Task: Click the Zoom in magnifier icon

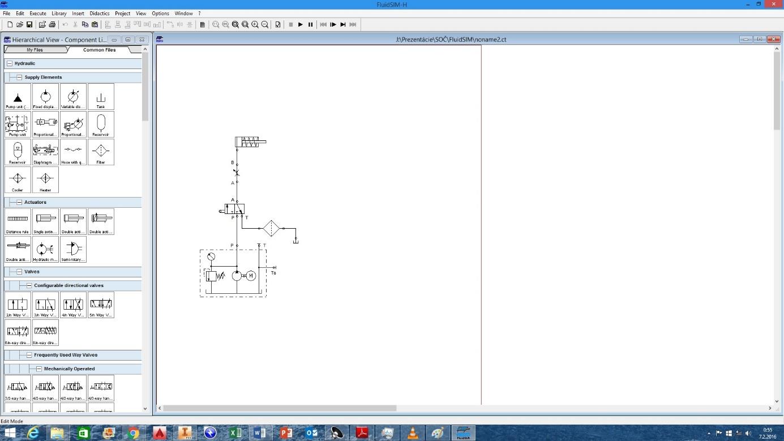Action: pyautogui.click(x=255, y=24)
